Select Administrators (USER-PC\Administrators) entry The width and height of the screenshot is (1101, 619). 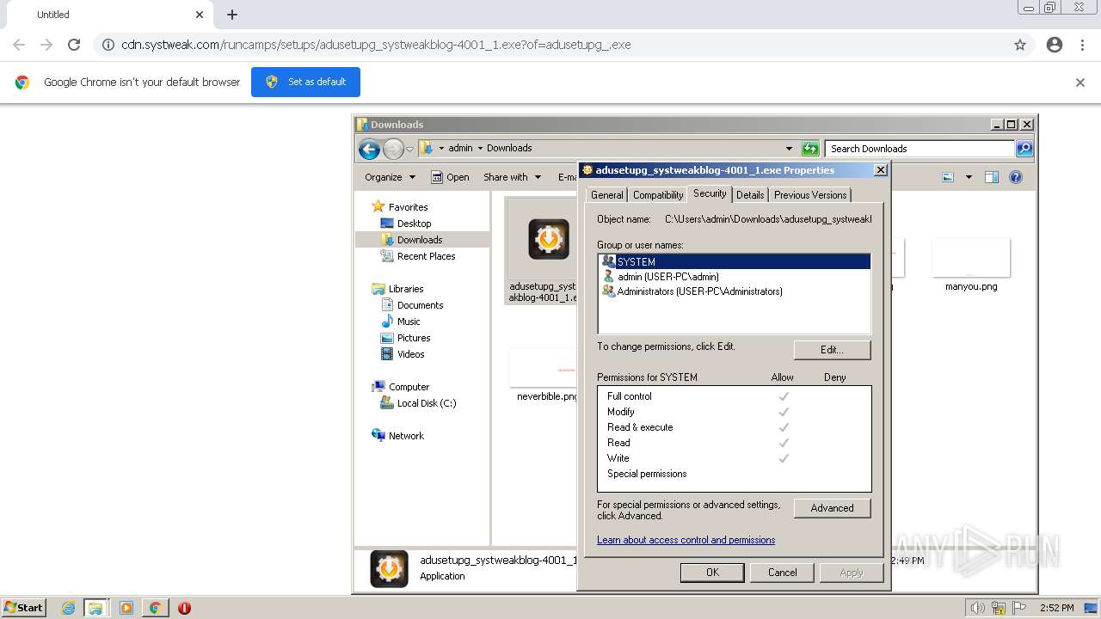[692, 291]
